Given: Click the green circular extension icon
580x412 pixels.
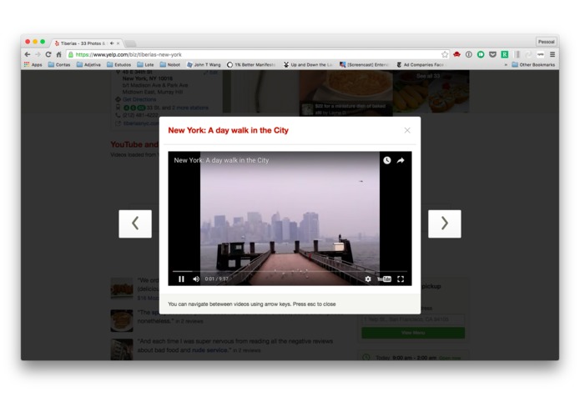Looking at the screenshot, I should (481, 54).
